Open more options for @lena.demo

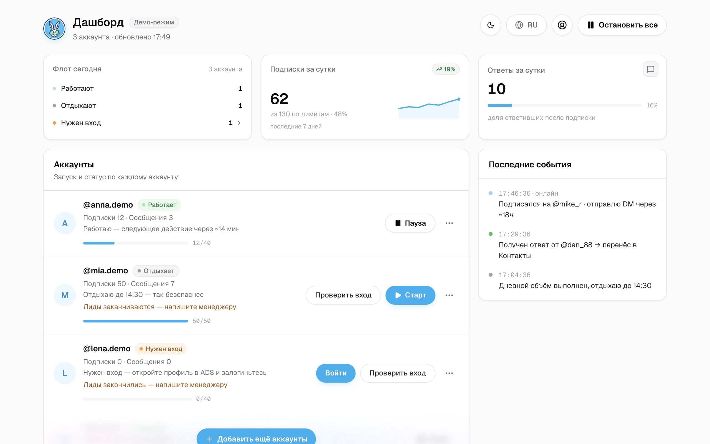point(449,373)
